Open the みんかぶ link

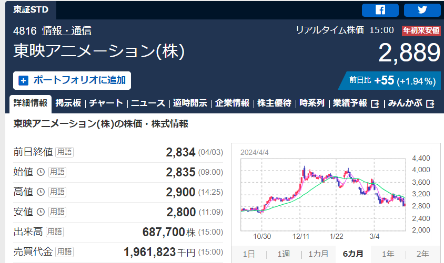click(405, 103)
